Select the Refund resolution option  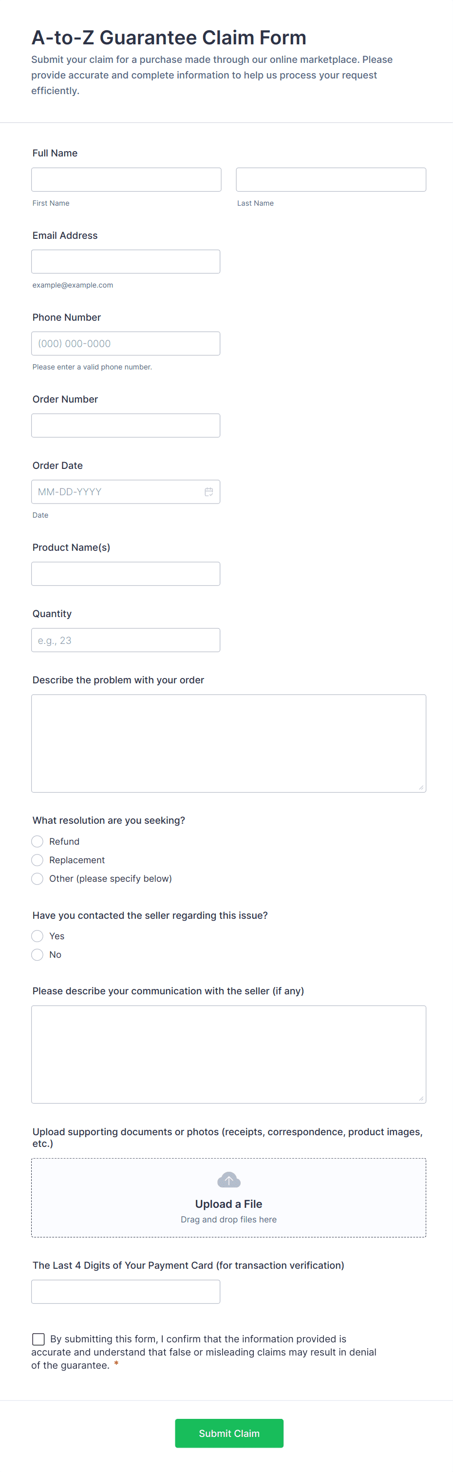coord(37,842)
